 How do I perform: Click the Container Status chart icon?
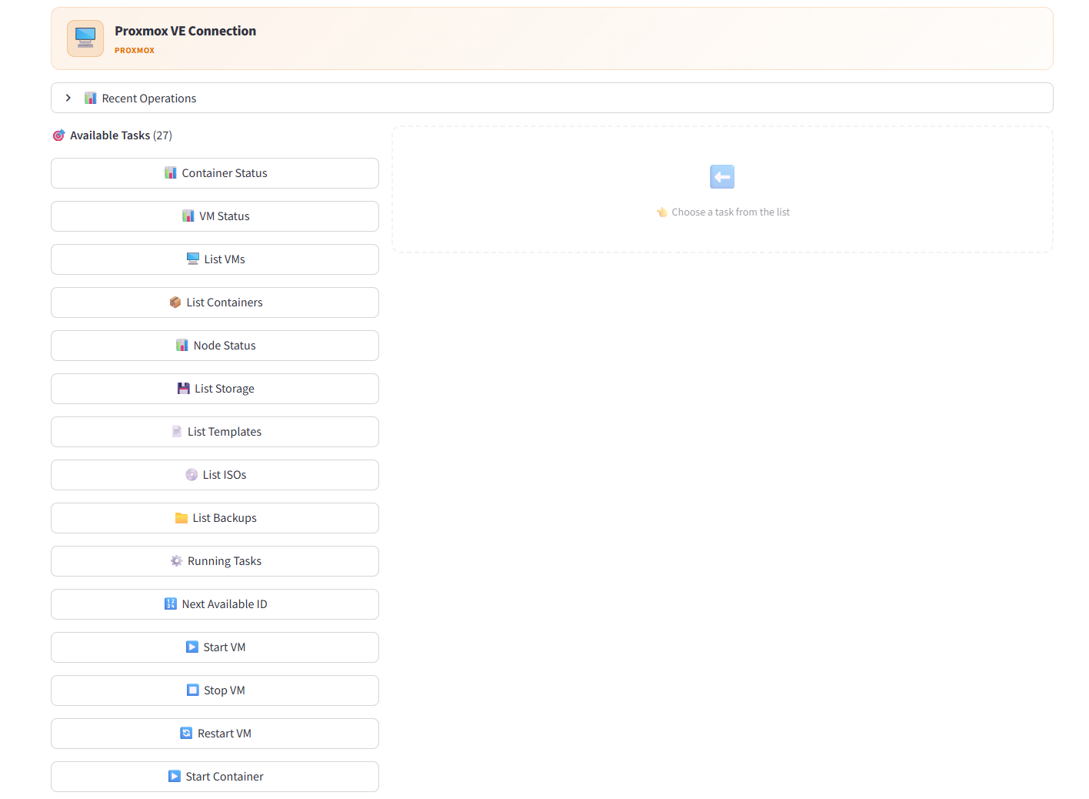click(171, 173)
